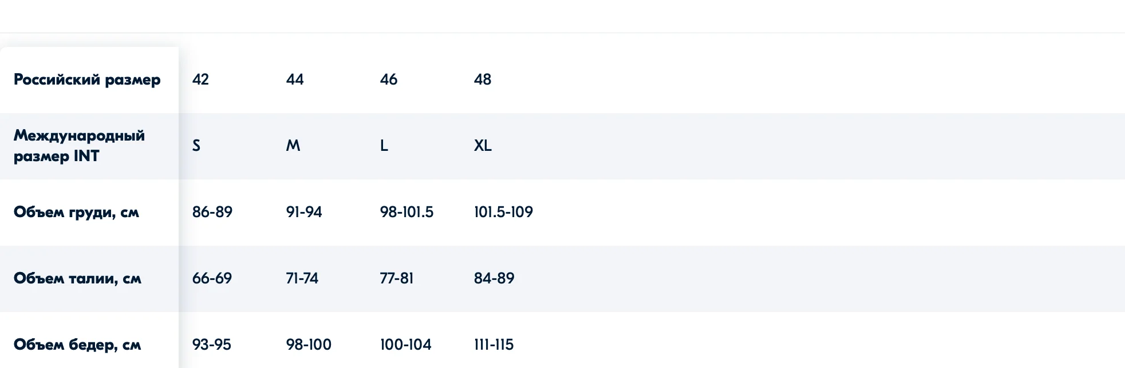Click the hip value 93-95
The width and height of the screenshot is (1125, 368).
[x=212, y=345]
